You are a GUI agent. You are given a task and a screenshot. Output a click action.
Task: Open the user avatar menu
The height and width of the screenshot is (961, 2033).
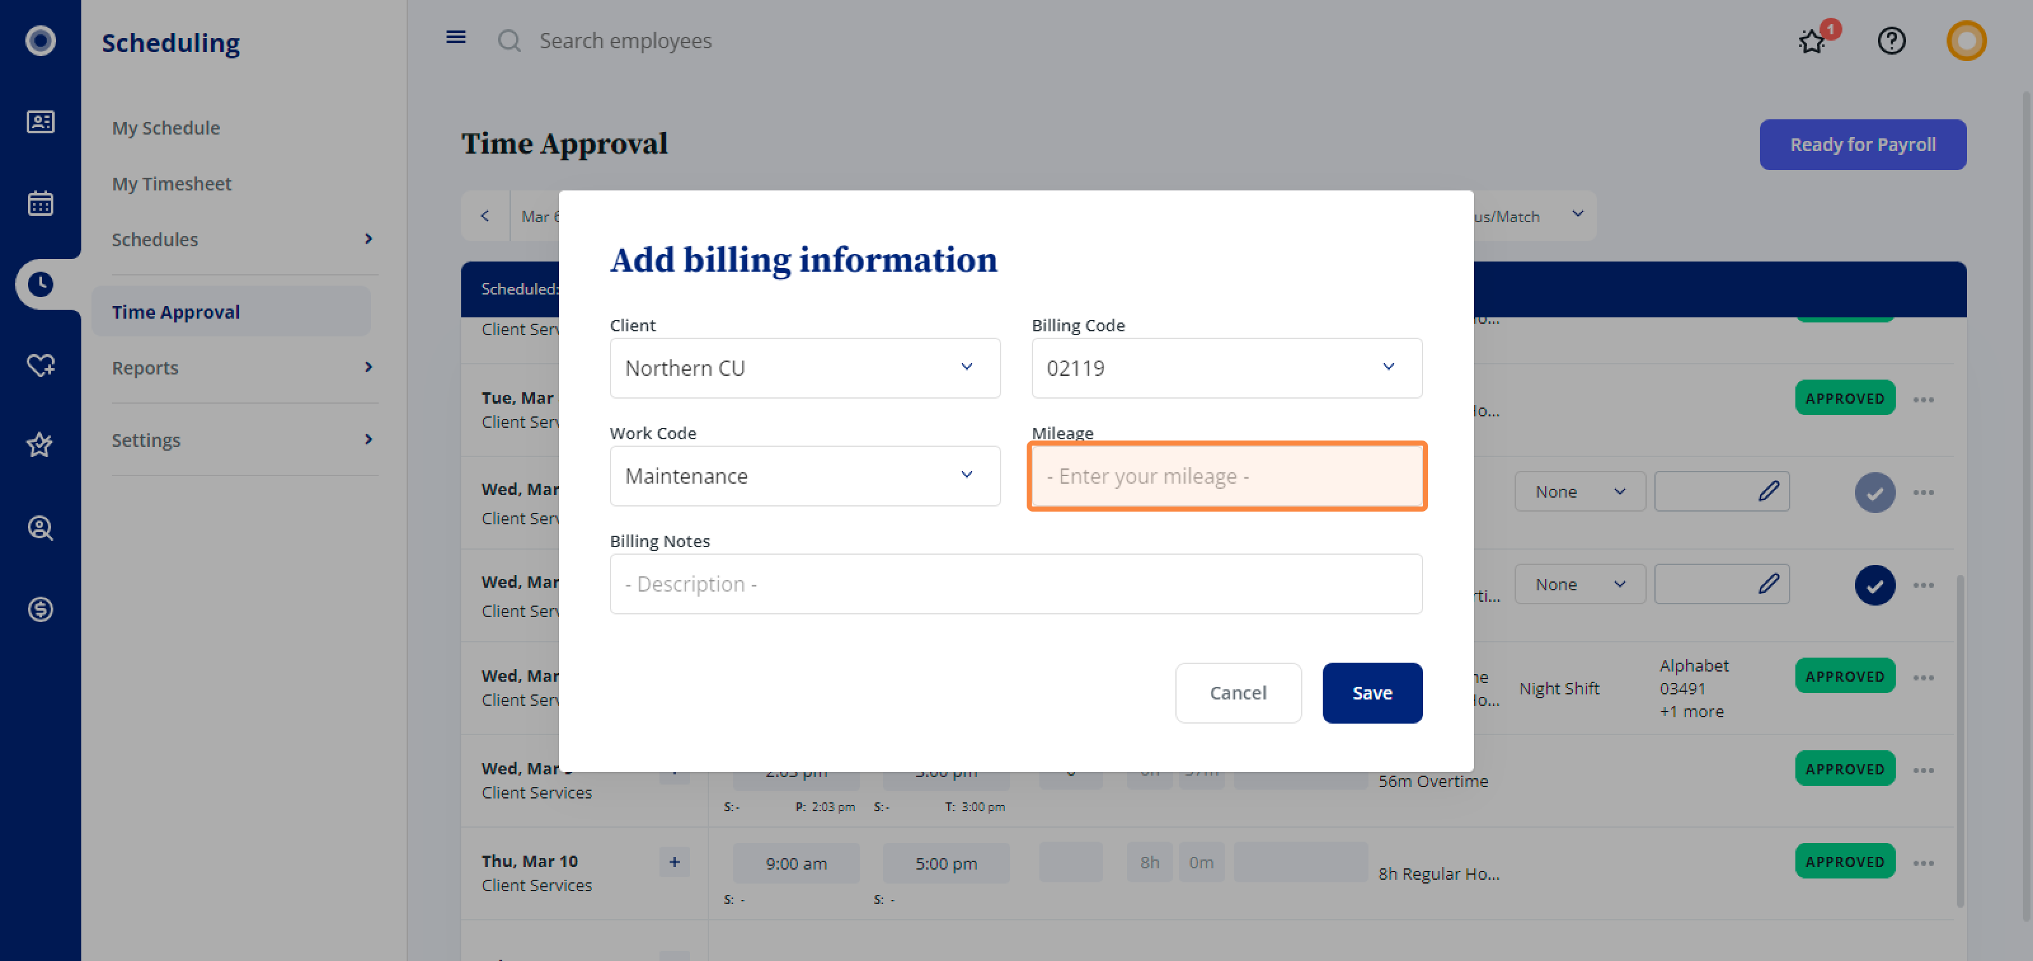point(1966,40)
